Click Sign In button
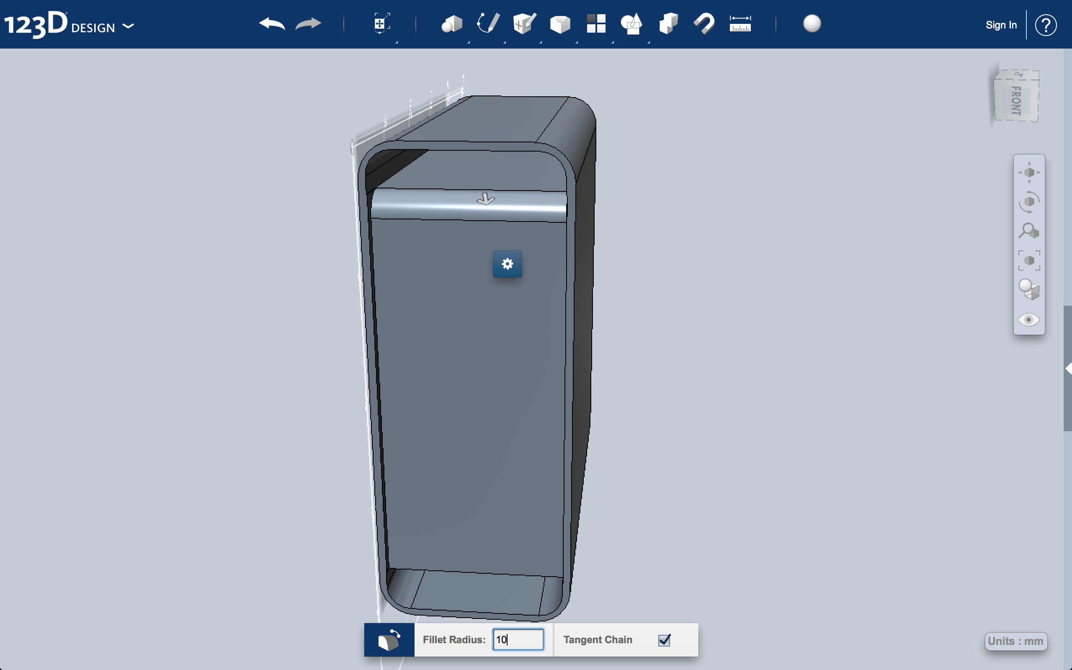Screen dimensions: 1072x670 click(x=1000, y=26)
